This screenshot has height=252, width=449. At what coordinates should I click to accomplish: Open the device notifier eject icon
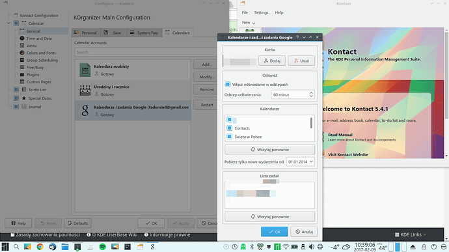[413, 247]
